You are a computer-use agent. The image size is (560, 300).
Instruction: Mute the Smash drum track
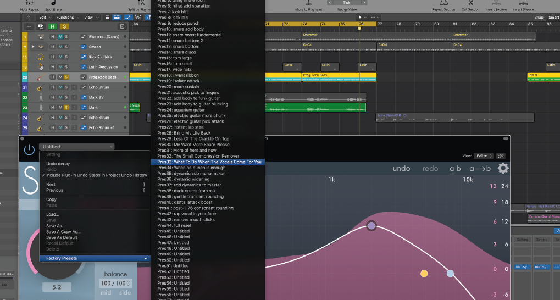(59, 47)
